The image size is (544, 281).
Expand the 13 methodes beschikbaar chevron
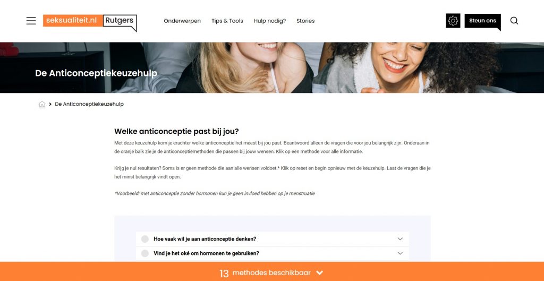(319, 273)
